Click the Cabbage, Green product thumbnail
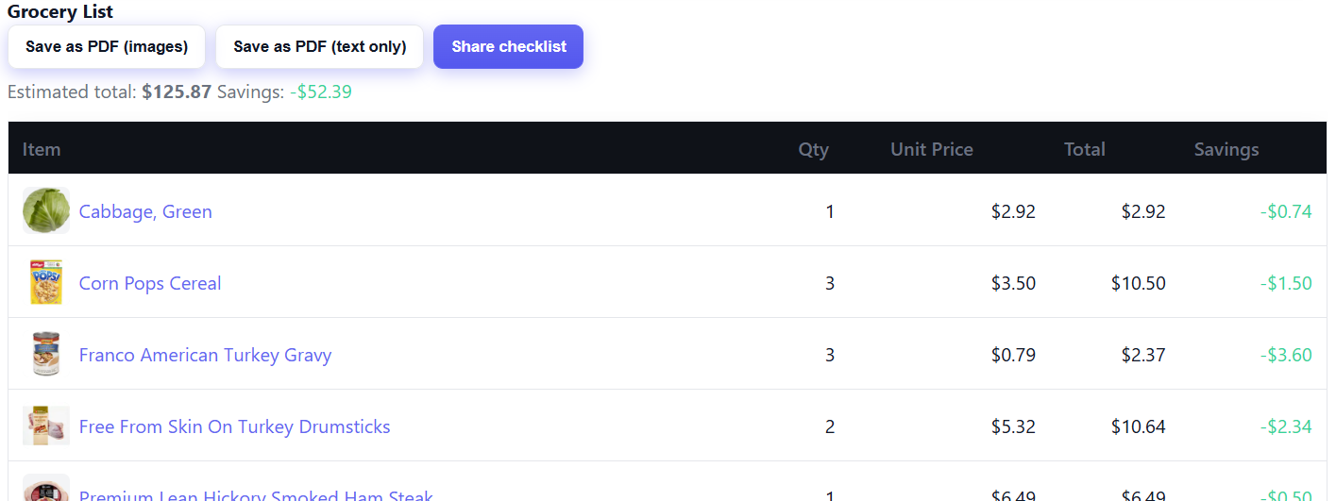This screenshot has width=1336, height=501. click(x=46, y=210)
